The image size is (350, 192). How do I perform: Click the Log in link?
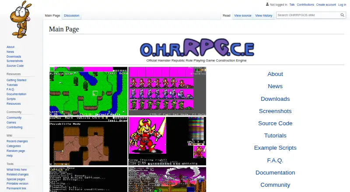coord(342,4)
